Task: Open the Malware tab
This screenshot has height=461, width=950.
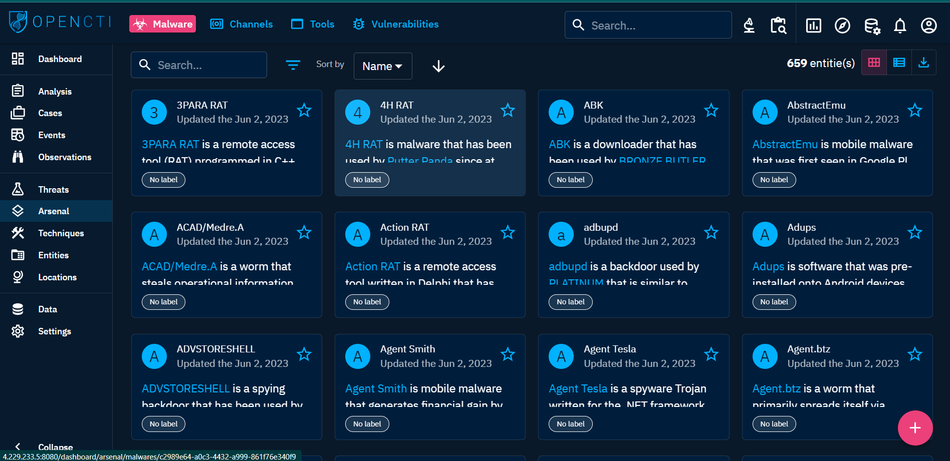Action: (x=162, y=24)
